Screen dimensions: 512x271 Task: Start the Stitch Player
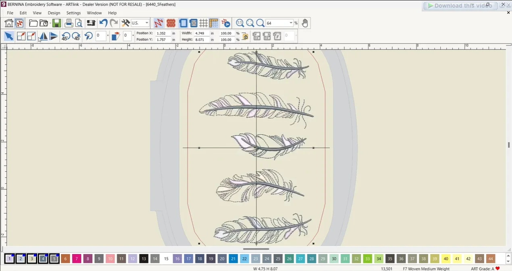[x=226, y=23]
